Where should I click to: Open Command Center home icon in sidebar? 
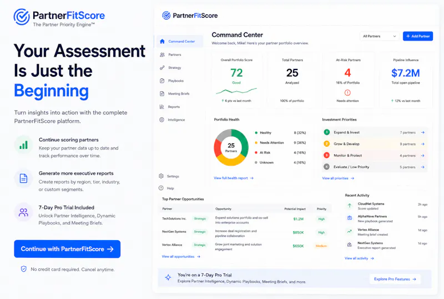tap(162, 42)
